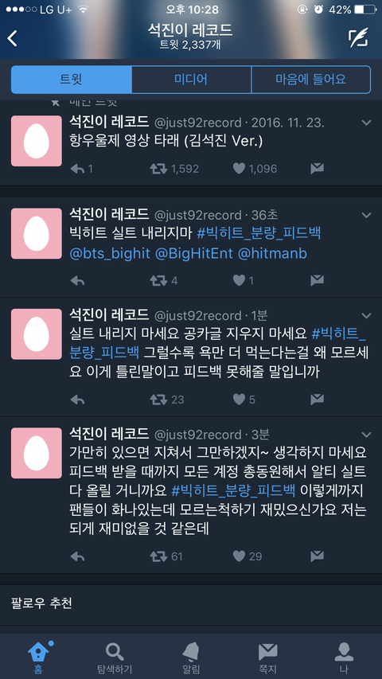The height and width of the screenshot is (679, 382).
Task: Like the tweet with 1,096 hearts
Action: (239, 169)
